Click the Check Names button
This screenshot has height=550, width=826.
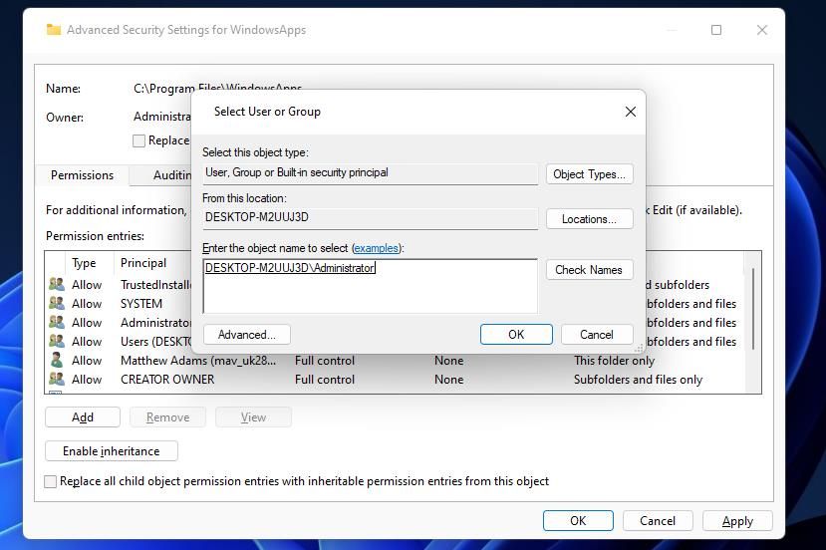pos(590,270)
